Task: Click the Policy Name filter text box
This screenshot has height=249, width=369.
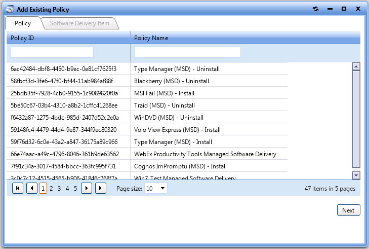Action: (187, 52)
